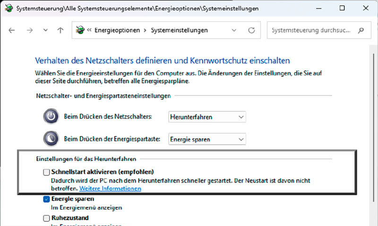Screen dimensions: 378x226
Task: Click the power button icon for Netzschalter
Action: click(x=51, y=116)
